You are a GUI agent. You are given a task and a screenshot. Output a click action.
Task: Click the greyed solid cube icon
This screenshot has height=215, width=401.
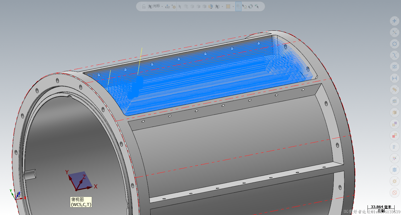pos(198,6)
